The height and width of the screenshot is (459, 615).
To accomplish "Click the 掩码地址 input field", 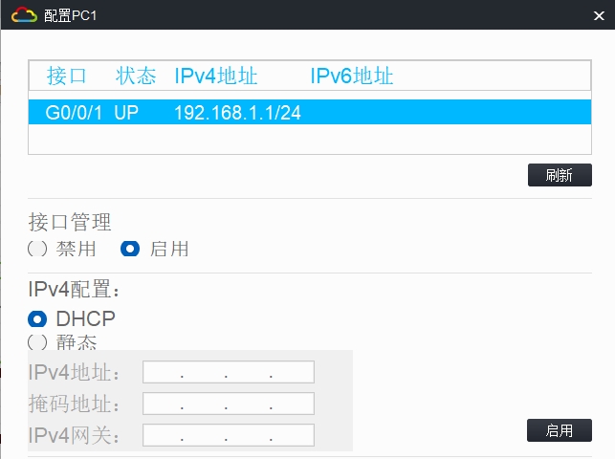I will click(229, 404).
